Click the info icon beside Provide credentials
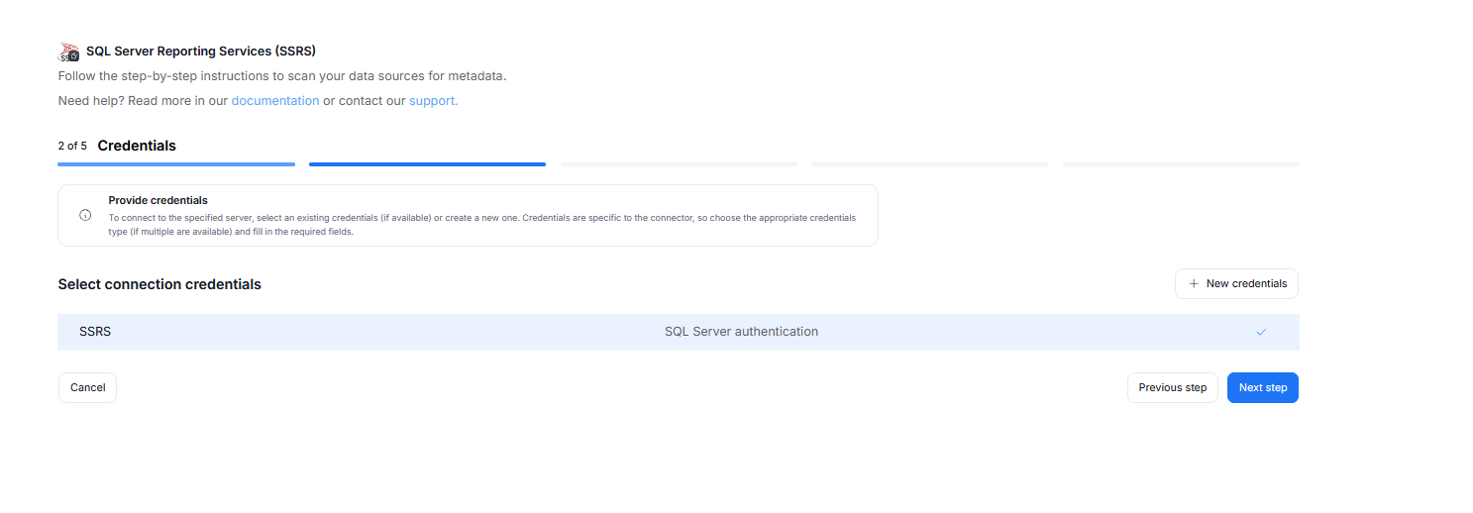The width and height of the screenshot is (1473, 513). [x=85, y=215]
